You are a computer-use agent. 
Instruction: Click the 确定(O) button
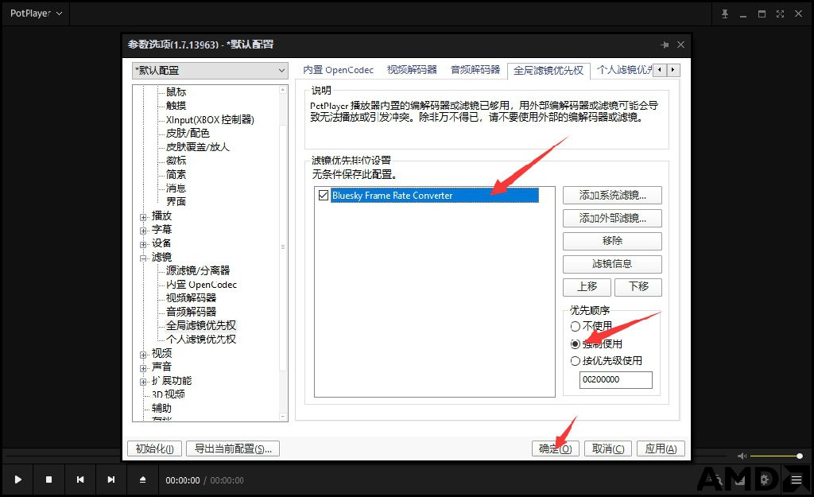555,448
